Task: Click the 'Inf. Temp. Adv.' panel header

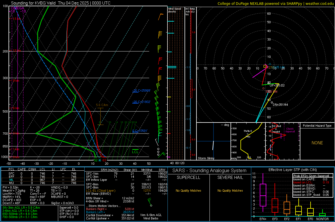Action: (x=190, y=12)
